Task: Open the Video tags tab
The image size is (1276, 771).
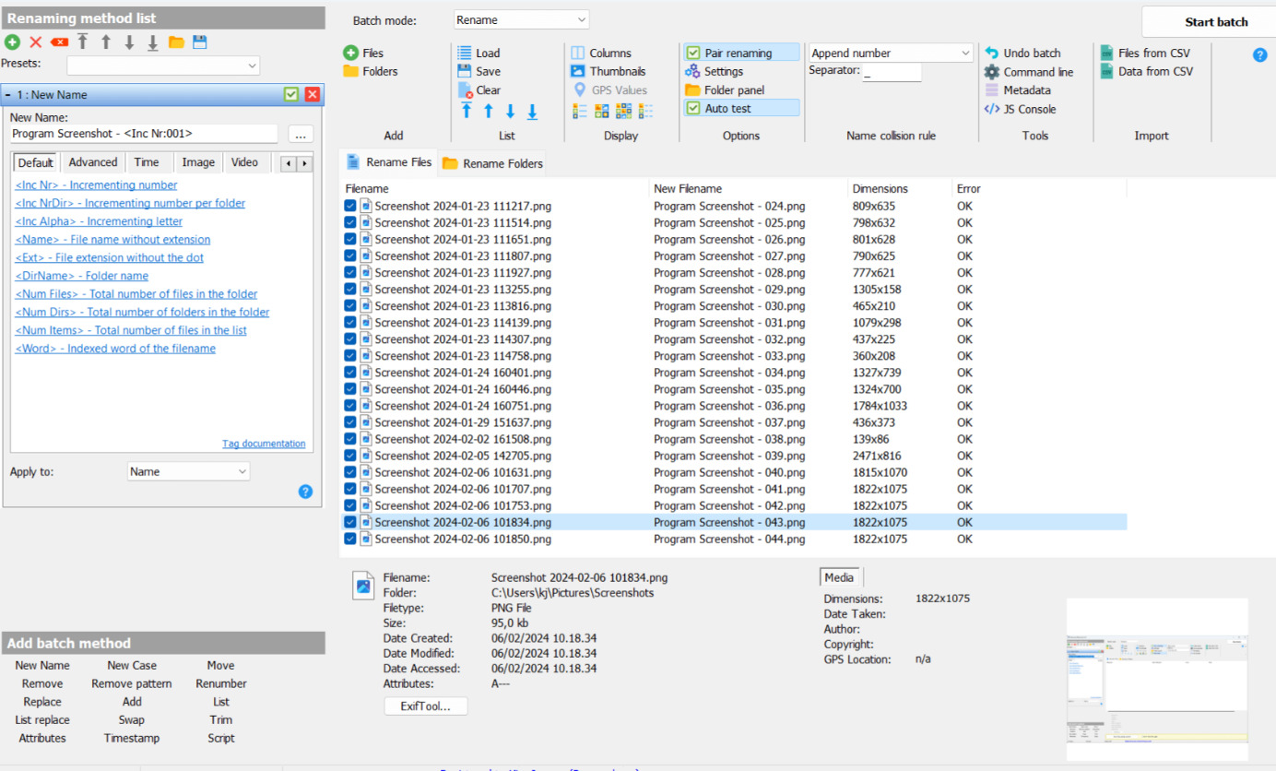Action: [244, 162]
